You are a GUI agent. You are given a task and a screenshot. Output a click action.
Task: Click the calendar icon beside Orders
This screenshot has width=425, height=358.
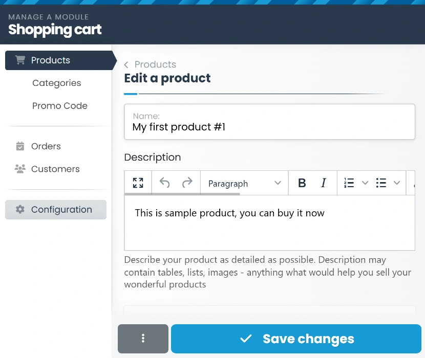tap(20, 146)
